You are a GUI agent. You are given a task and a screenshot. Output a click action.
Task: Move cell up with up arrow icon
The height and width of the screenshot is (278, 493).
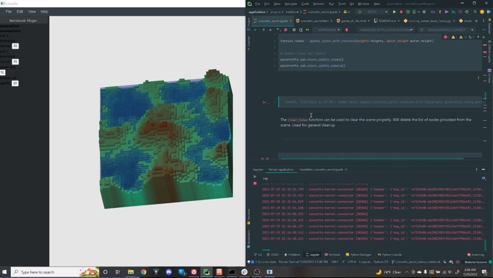point(263,30)
